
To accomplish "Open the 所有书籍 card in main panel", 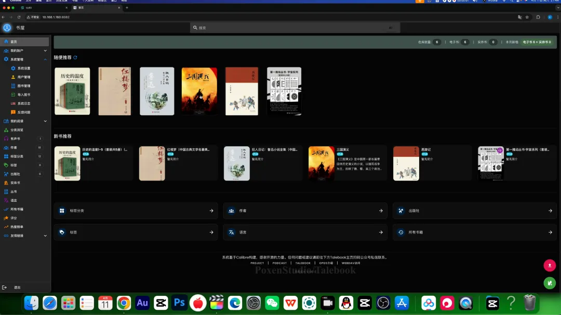I will click(475, 232).
